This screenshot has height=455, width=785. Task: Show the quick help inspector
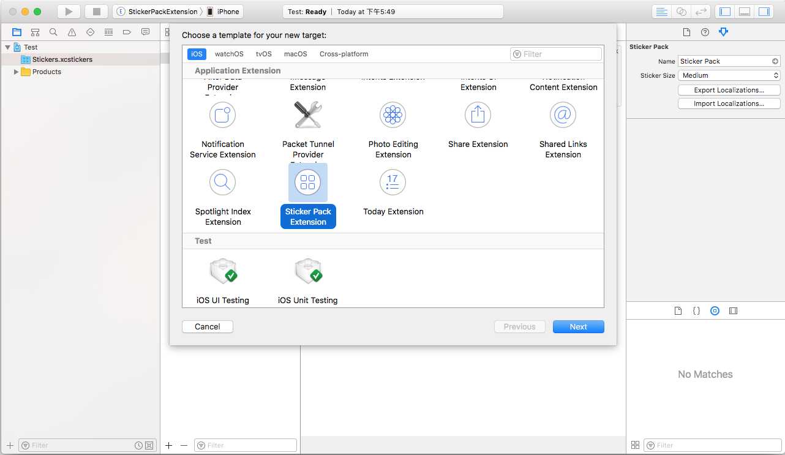point(705,32)
